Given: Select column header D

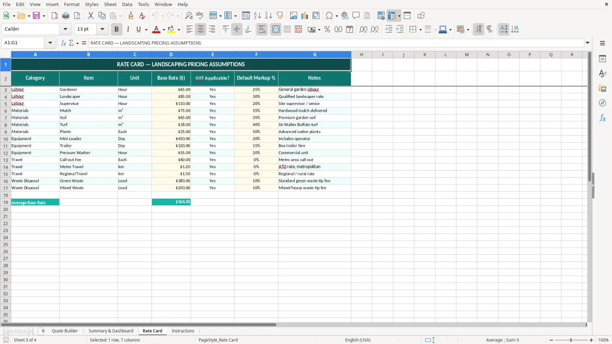Looking at the screenshot, I should click(171, 55).
